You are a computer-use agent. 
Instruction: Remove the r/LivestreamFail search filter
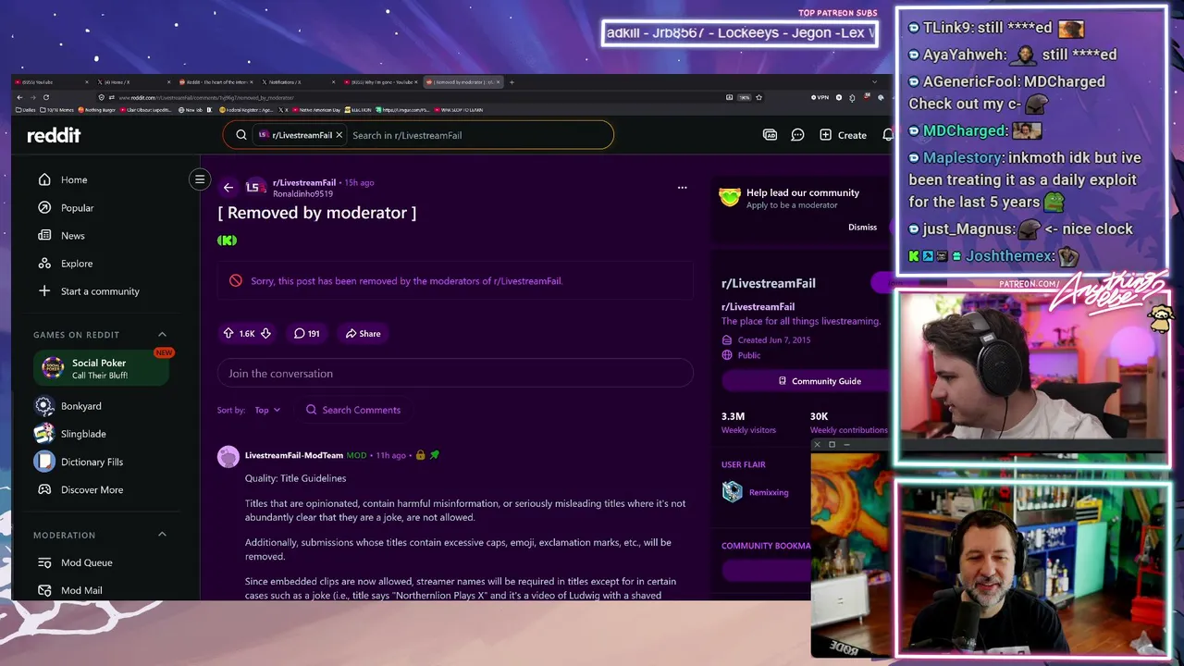coord(339,135)
